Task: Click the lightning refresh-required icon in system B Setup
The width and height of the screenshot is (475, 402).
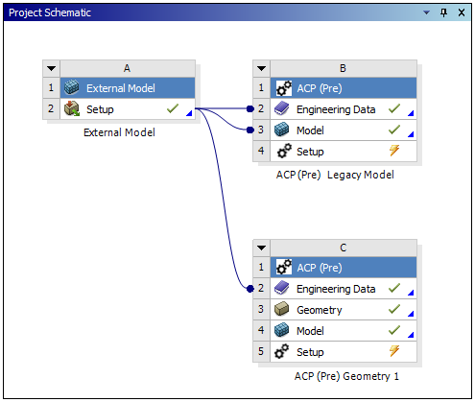Action: [394, 151]
